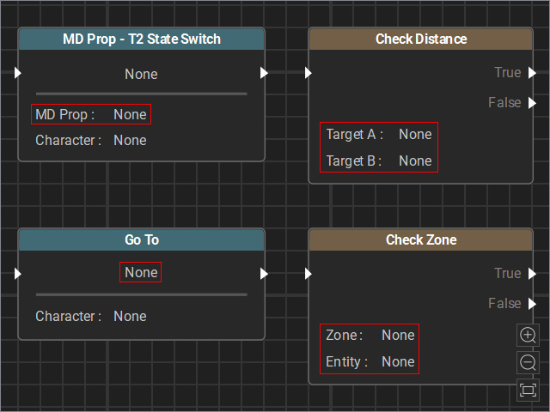Click the Character value in MD Prop node

(130, 141)
